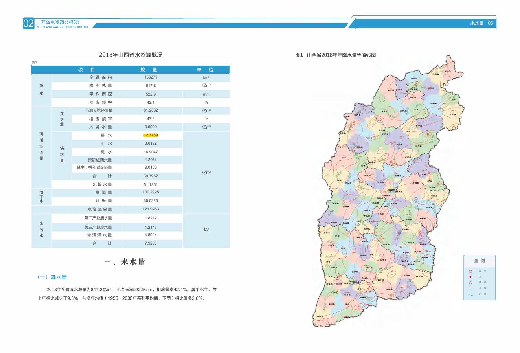Select the value '51.1851'
This screenshot has height=353, width=520.
pyautogui.click(x=151, y=184)
